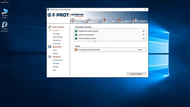190x107 pixels.
Task: Close the F-PROT Antivirus window
Action: pos(145,10)
